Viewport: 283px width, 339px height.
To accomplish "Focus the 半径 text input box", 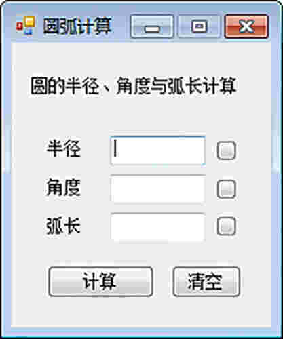I will 157,151.
